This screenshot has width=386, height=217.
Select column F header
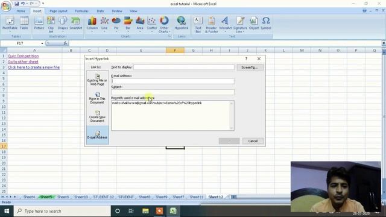click(x=175, y=51)
